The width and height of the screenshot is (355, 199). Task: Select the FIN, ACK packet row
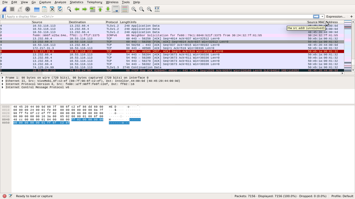pyautogui.click(x=172, y=42)
